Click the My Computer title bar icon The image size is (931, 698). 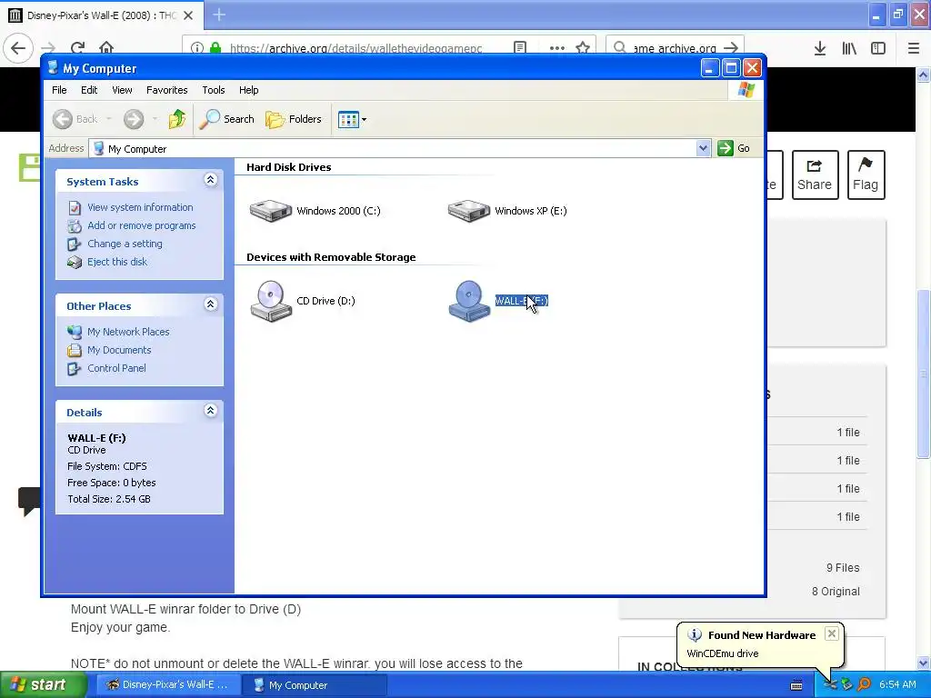pos(53,67)
